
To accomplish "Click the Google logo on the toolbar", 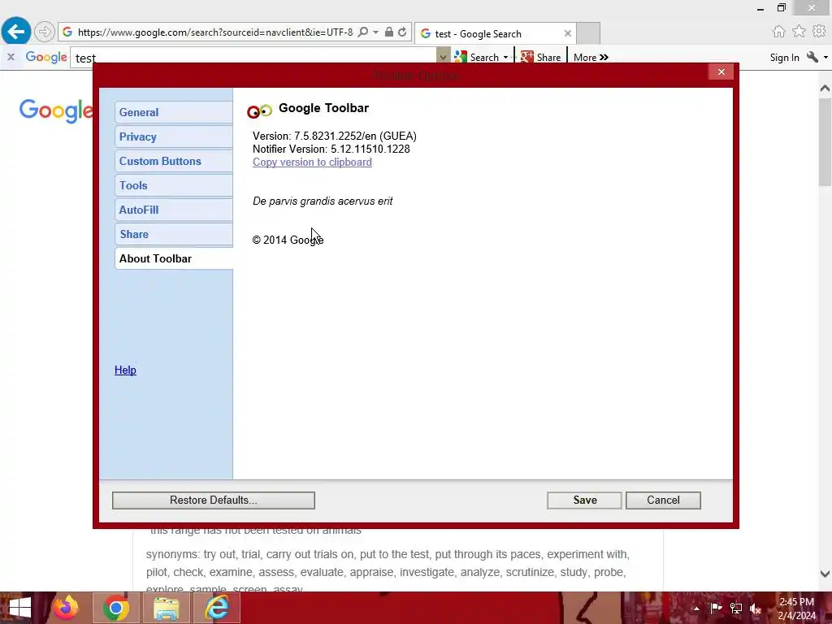I will (46, 57).
